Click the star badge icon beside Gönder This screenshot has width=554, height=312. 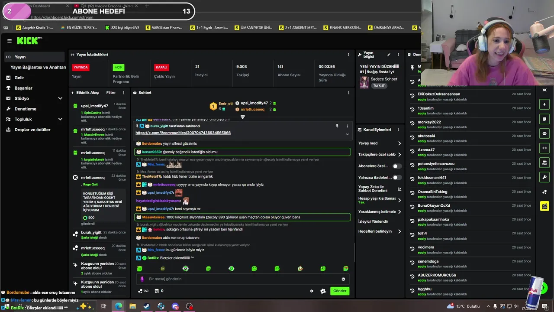point(323,291)
